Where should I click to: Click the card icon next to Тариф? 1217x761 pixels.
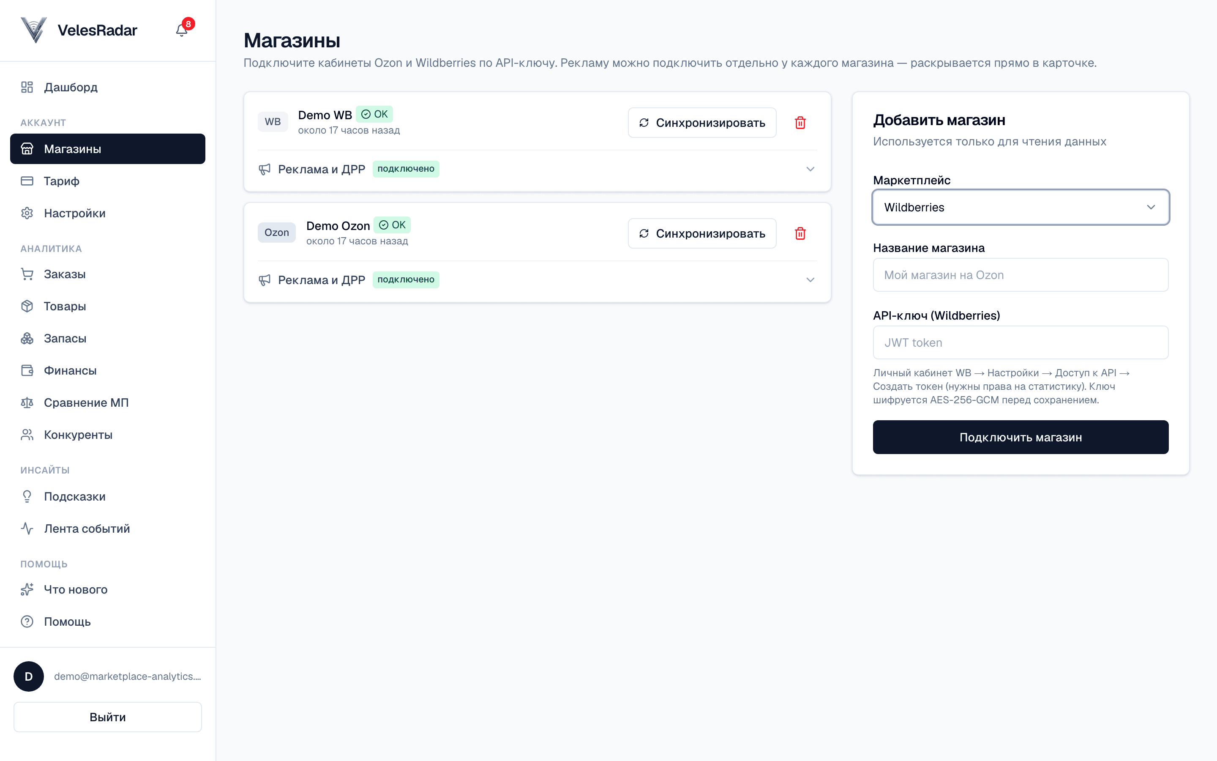[x=27, y=181]
